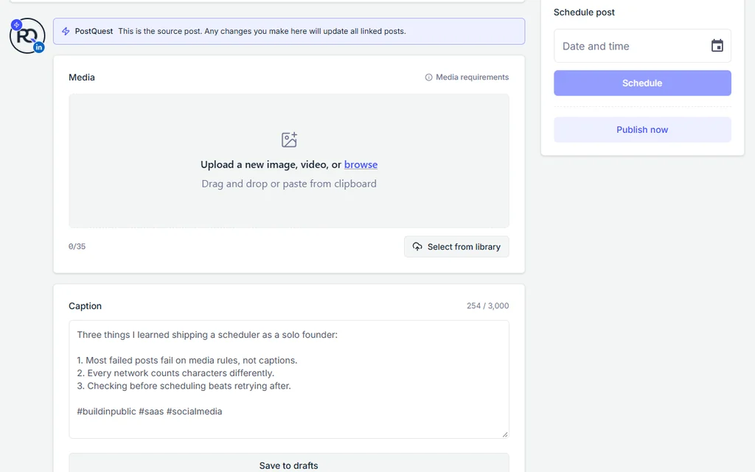
Task: Click the Caption section heading
Action: click(85, 306)
